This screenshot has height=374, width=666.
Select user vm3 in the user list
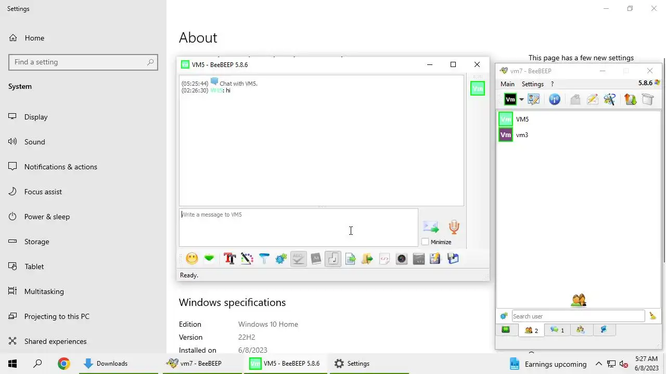pos(579,135)
